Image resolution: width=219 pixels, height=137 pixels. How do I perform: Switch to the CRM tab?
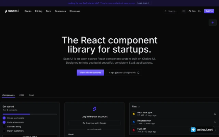click(x=22, y=95)
